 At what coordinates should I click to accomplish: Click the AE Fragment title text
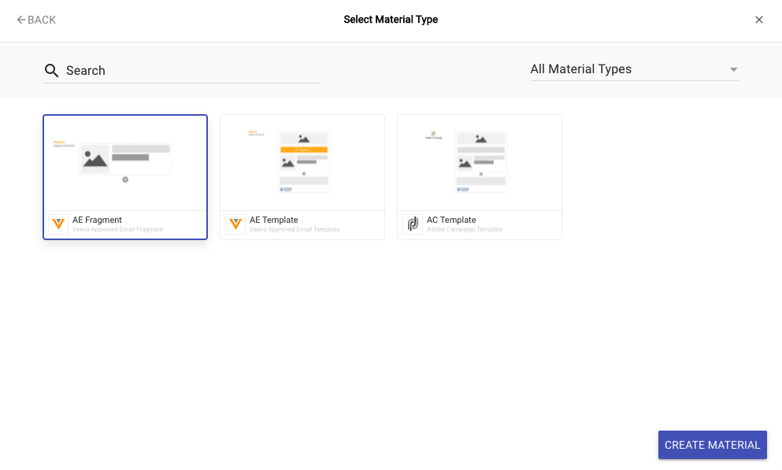(x=97, y=220)
